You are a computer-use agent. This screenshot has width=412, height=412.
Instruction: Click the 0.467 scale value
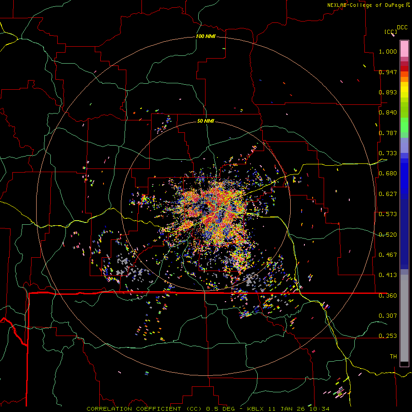click(x=388, y=255)
